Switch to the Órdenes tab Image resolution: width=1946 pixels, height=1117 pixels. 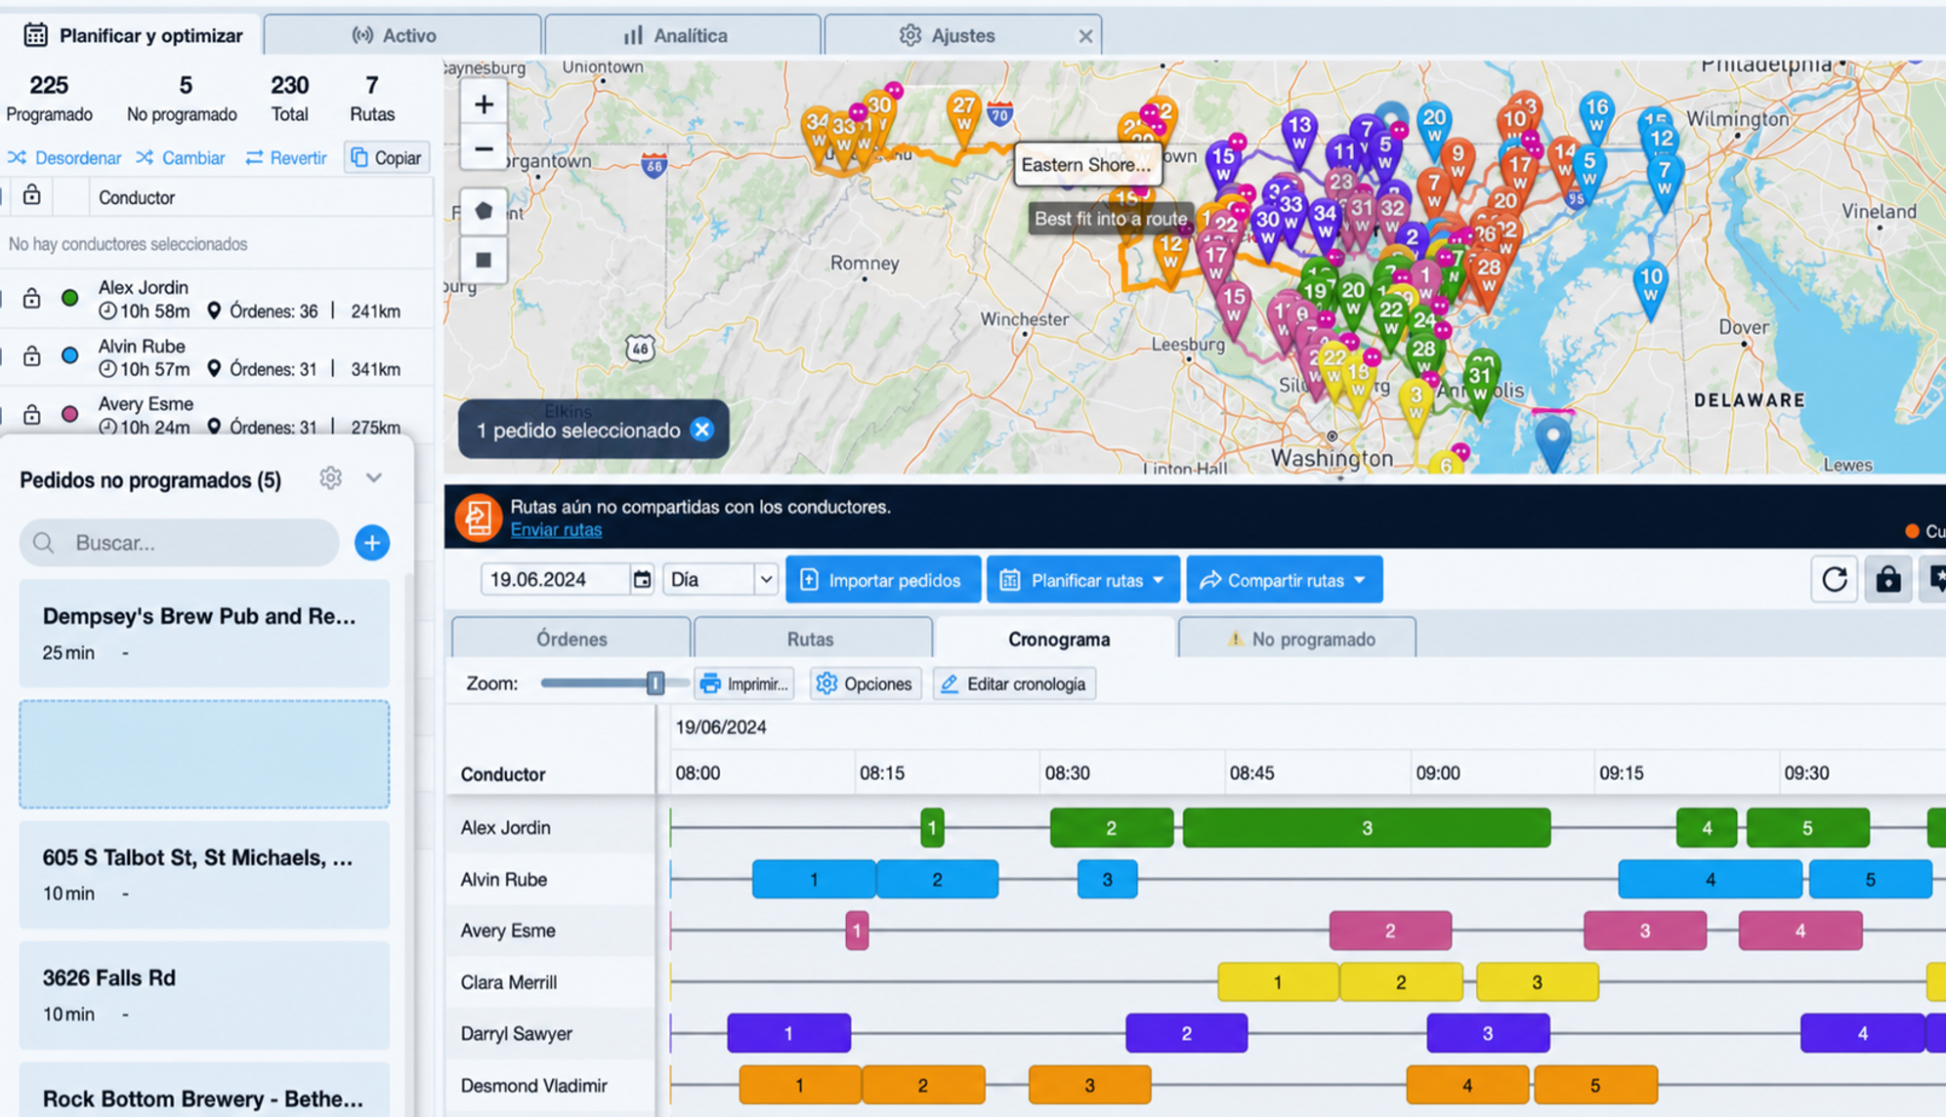pos(571,639)
